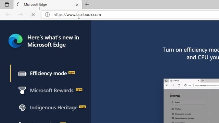Click the medal icon beside Microsoft Rewards
Viewport: 219px width, 123px height.
tap(22, 90)
